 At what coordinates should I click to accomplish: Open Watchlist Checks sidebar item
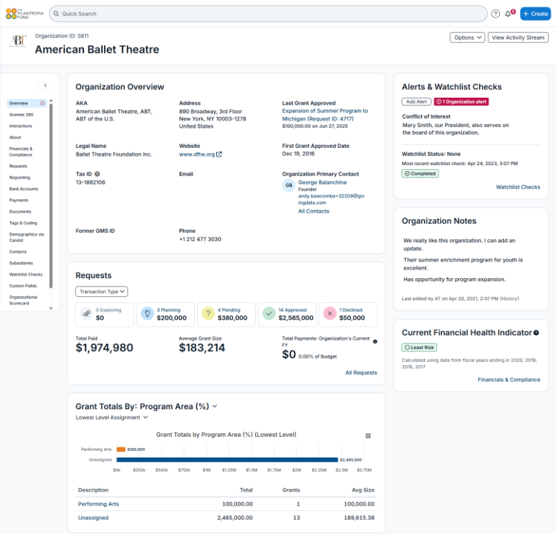click(26, 274)
